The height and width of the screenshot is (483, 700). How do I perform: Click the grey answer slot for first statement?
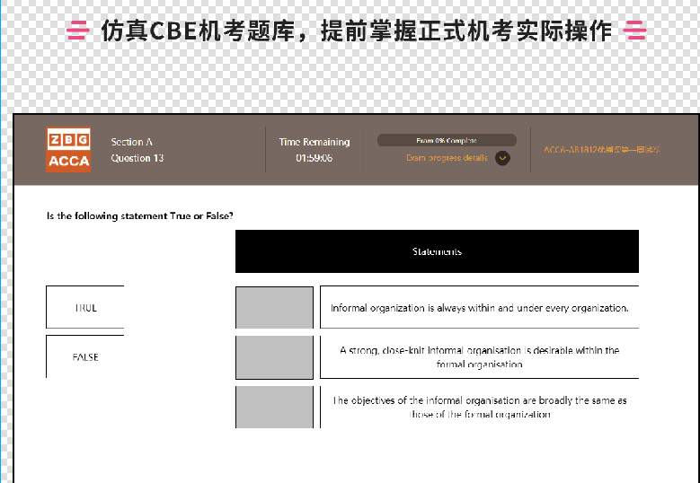tap(274, 308)
